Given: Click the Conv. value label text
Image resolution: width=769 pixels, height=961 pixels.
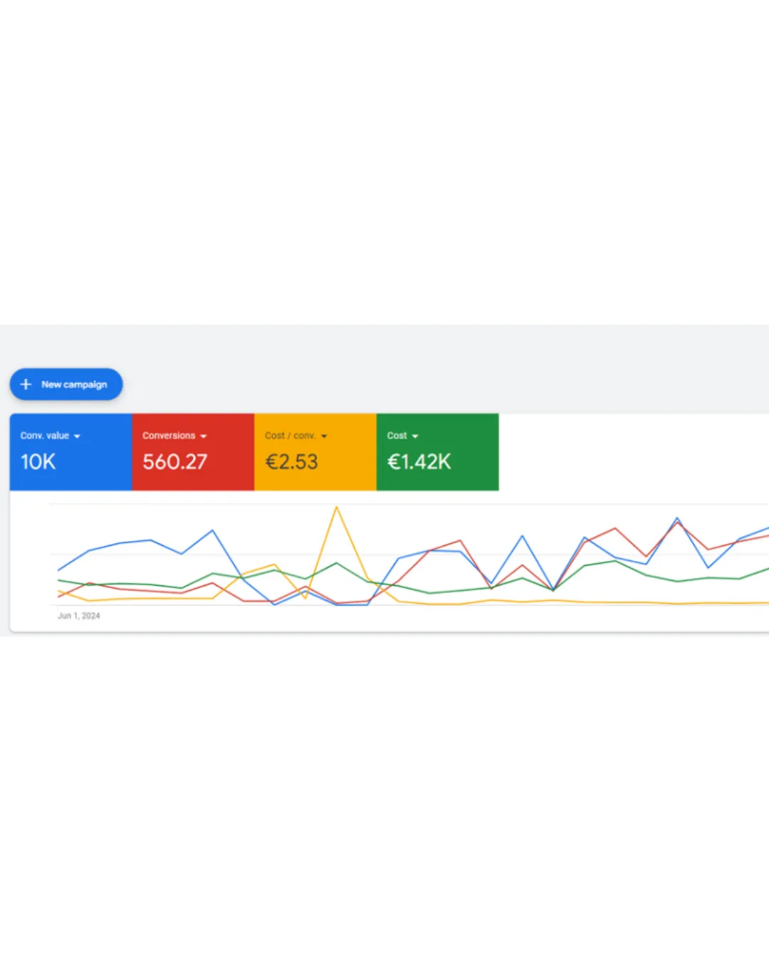Looking at the screenshot, I should coord(45,436).
